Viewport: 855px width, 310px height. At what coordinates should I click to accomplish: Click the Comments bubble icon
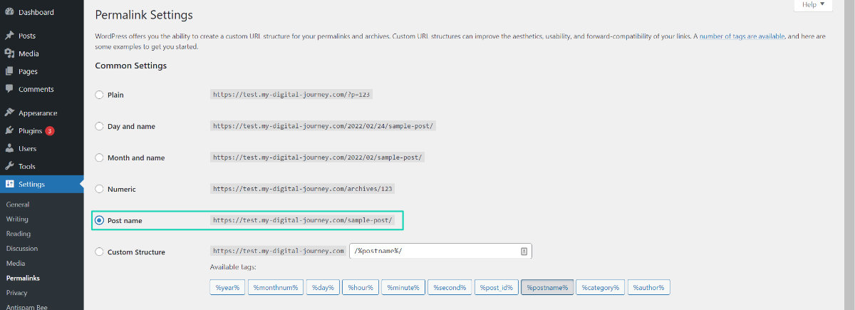(9, 89)
